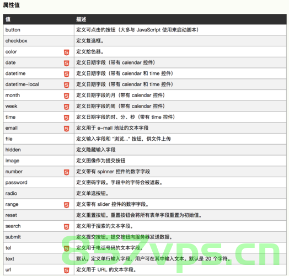Click the HTML5 badge in the week row
The height and width of the screenshot is (276, 289).
67,107
